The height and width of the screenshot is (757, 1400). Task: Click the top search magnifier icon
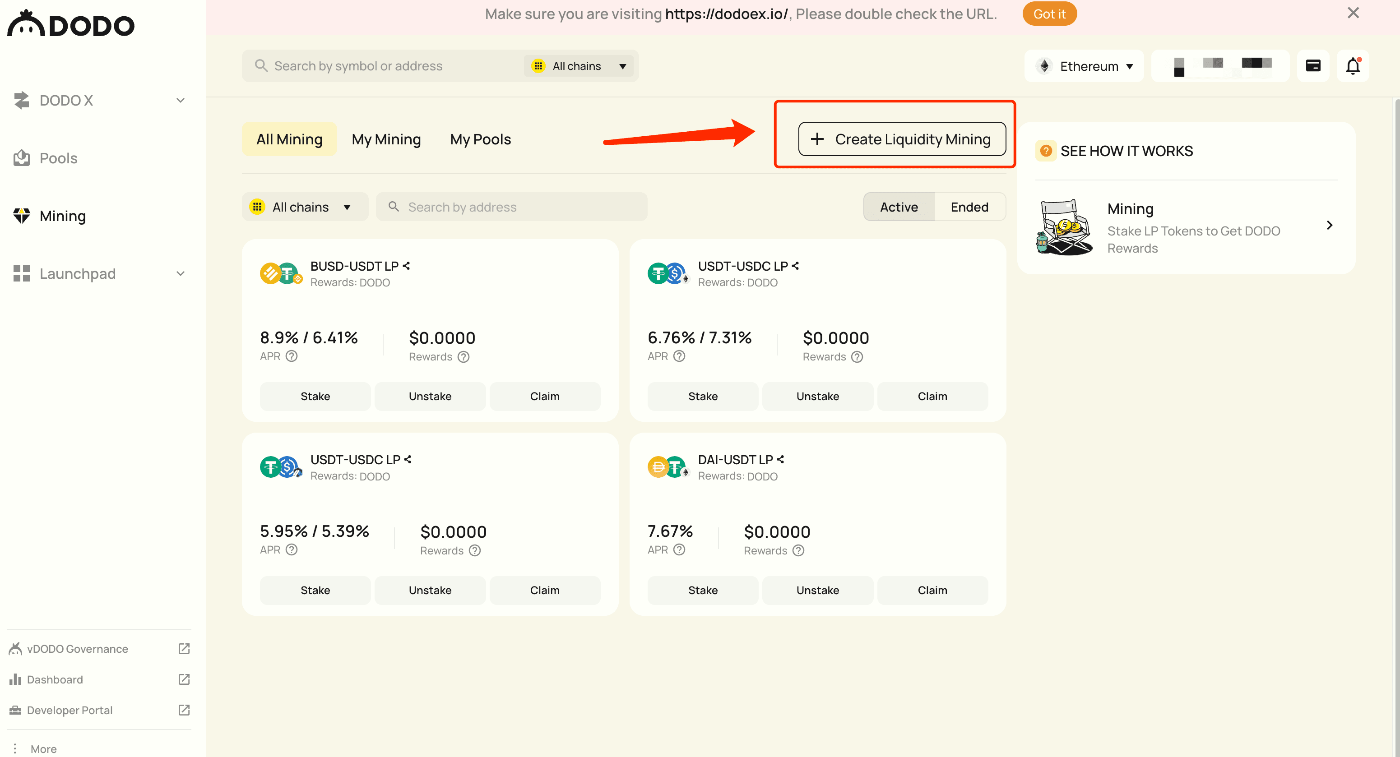(261, 66)
